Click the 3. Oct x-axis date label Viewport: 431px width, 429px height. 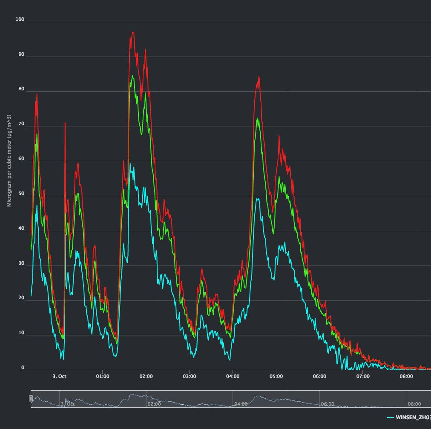59,376
